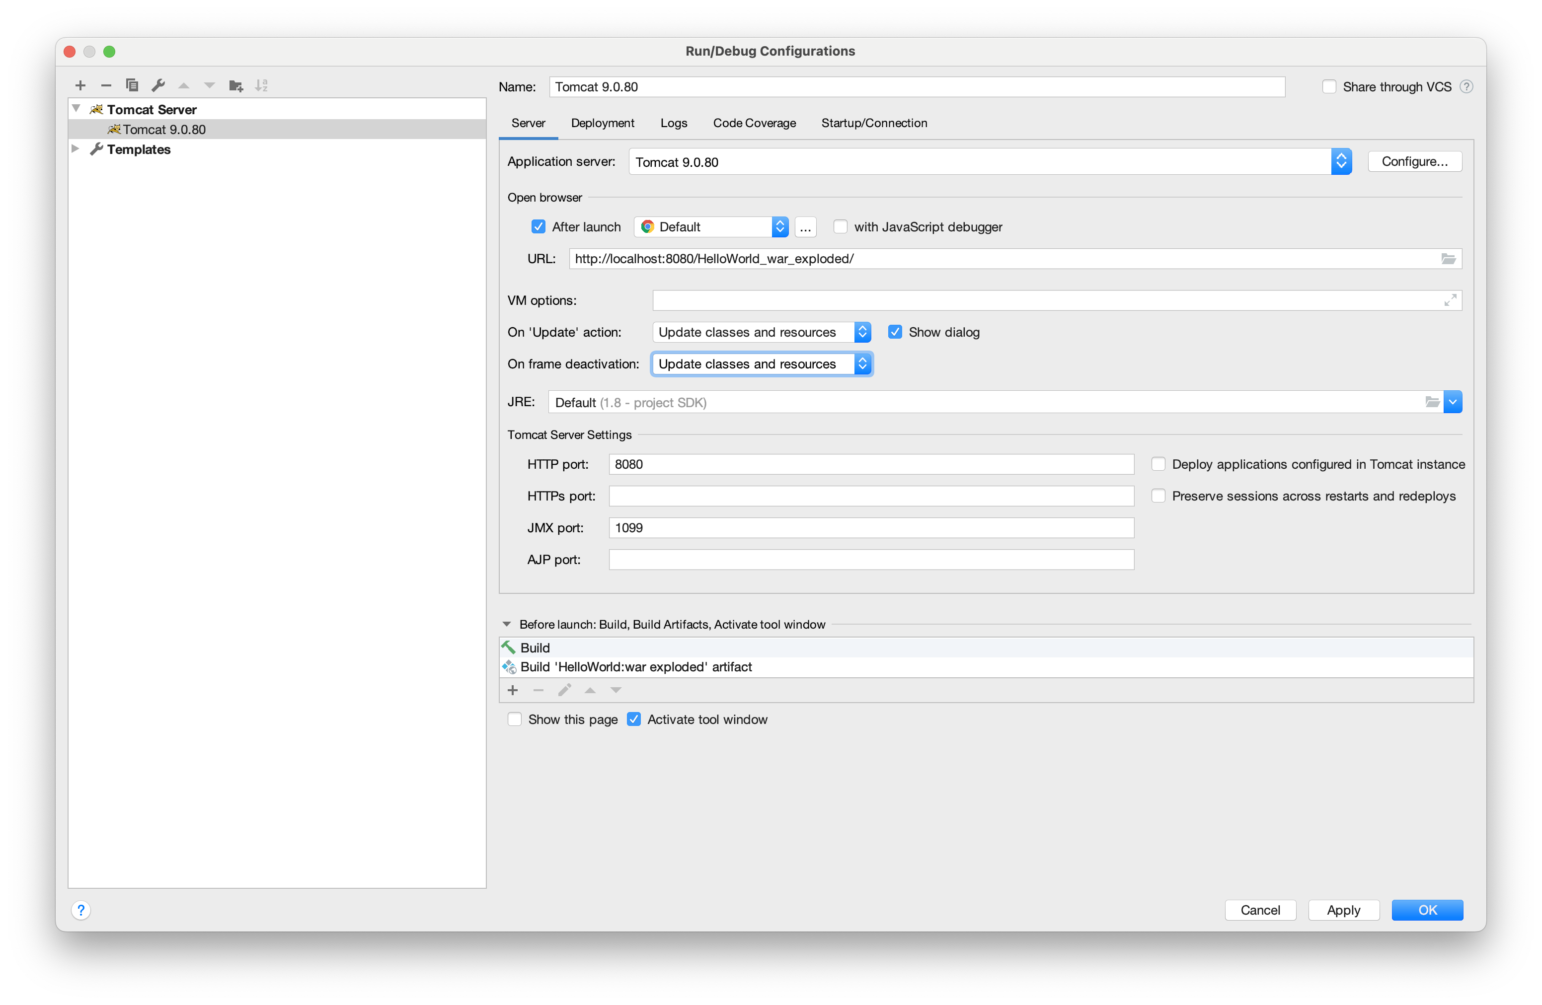Viewport: 1542px width, 1005px height.
Task: Browse for JRE using folder icon
Action: (x=1433, y=402)
